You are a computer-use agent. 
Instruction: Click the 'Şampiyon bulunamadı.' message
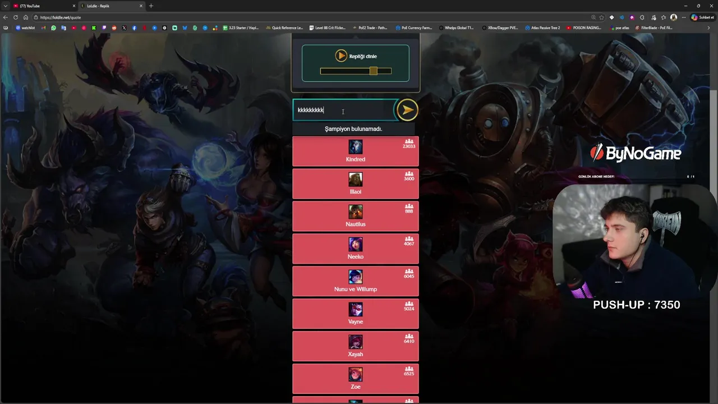tap(353, 129)
